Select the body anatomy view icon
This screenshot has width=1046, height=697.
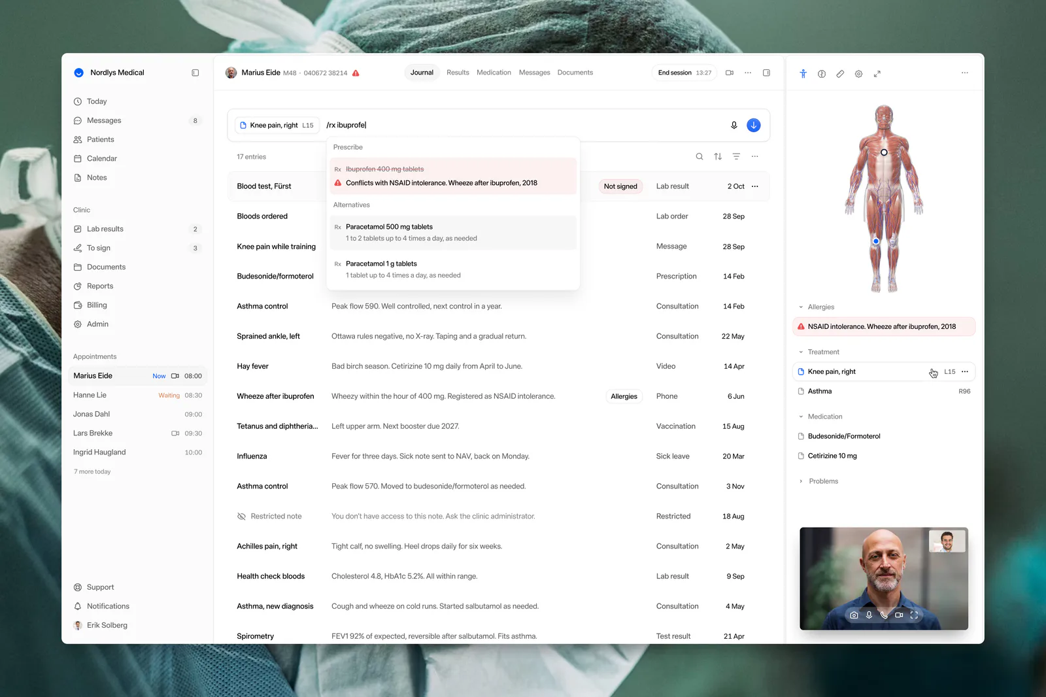[803, 74]
